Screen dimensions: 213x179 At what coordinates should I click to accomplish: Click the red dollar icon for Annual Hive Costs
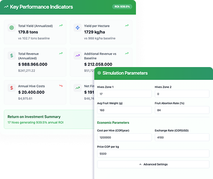(12, 88)
